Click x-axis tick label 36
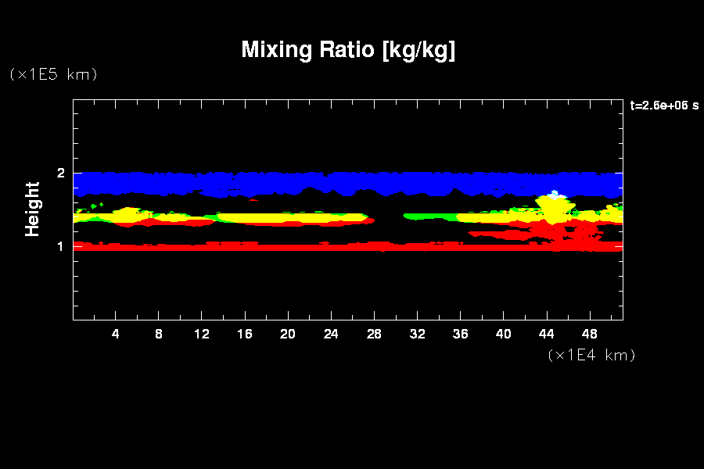Image resolution: width=704 pixels, height=469 pixels. coord(460,334)
